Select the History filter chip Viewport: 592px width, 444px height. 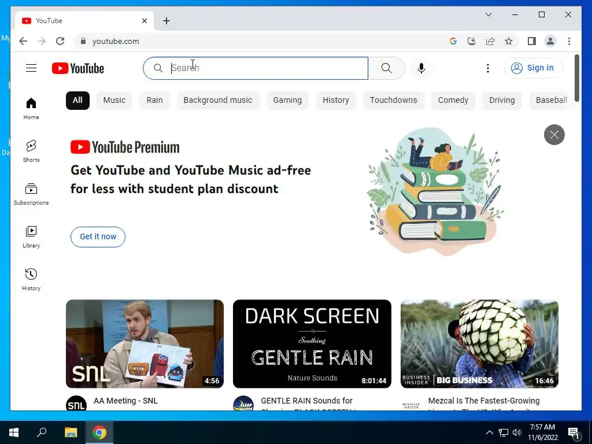[x=336, y=100]
